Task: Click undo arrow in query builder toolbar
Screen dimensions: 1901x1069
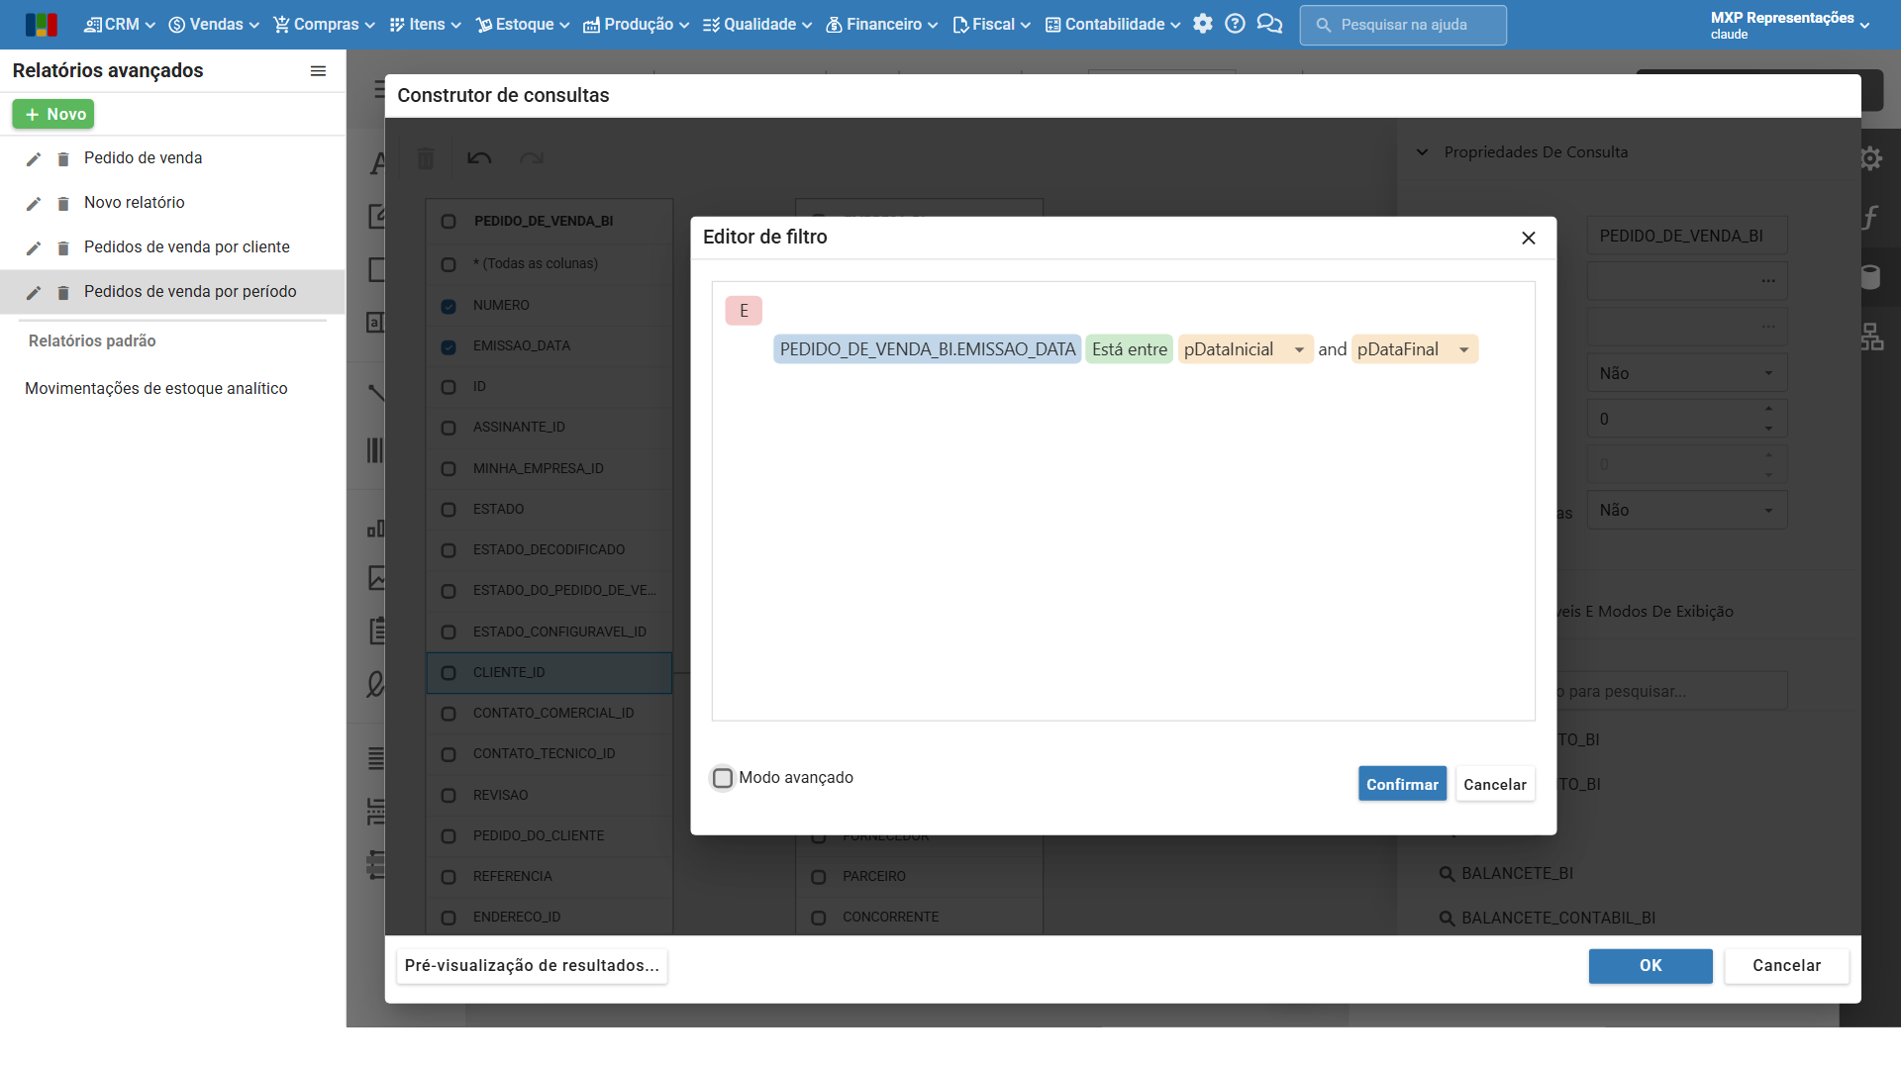Action: 479,158
